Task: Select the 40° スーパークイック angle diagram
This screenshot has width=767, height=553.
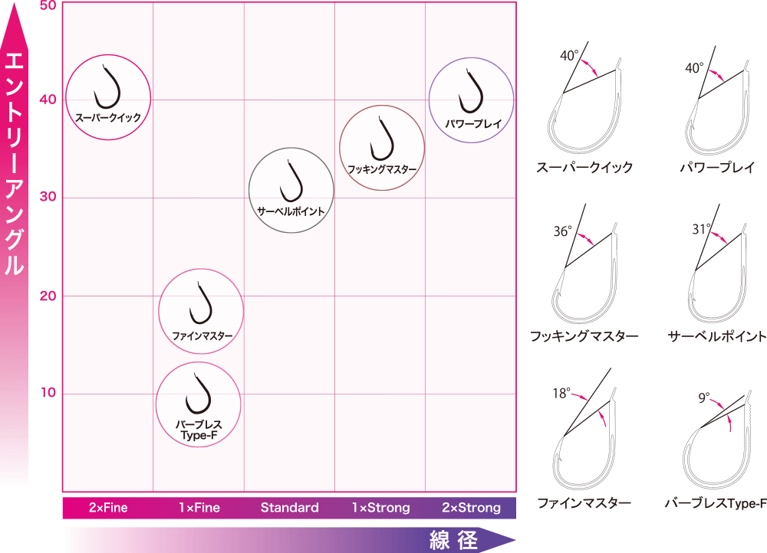Action: [585, 98]
